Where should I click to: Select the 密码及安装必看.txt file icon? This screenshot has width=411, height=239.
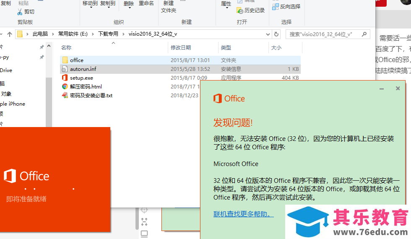(x=65, y=96)
